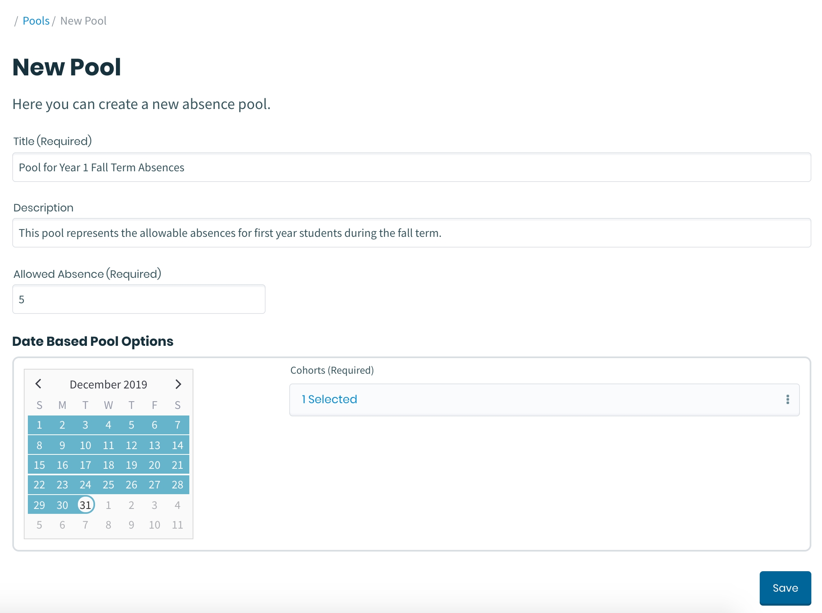Click the Title input field
Viewport: 822px width, 613px height.
pos(411,168)
